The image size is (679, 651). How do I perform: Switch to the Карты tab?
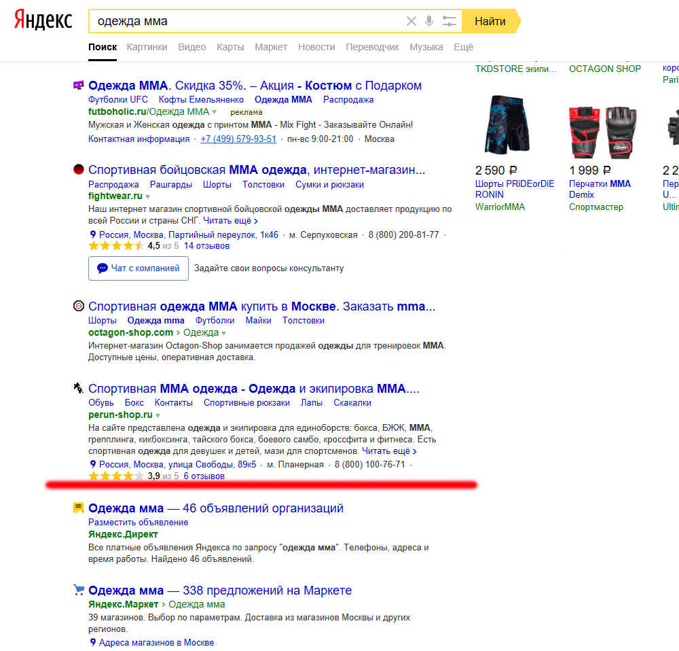tap(230, 47)
